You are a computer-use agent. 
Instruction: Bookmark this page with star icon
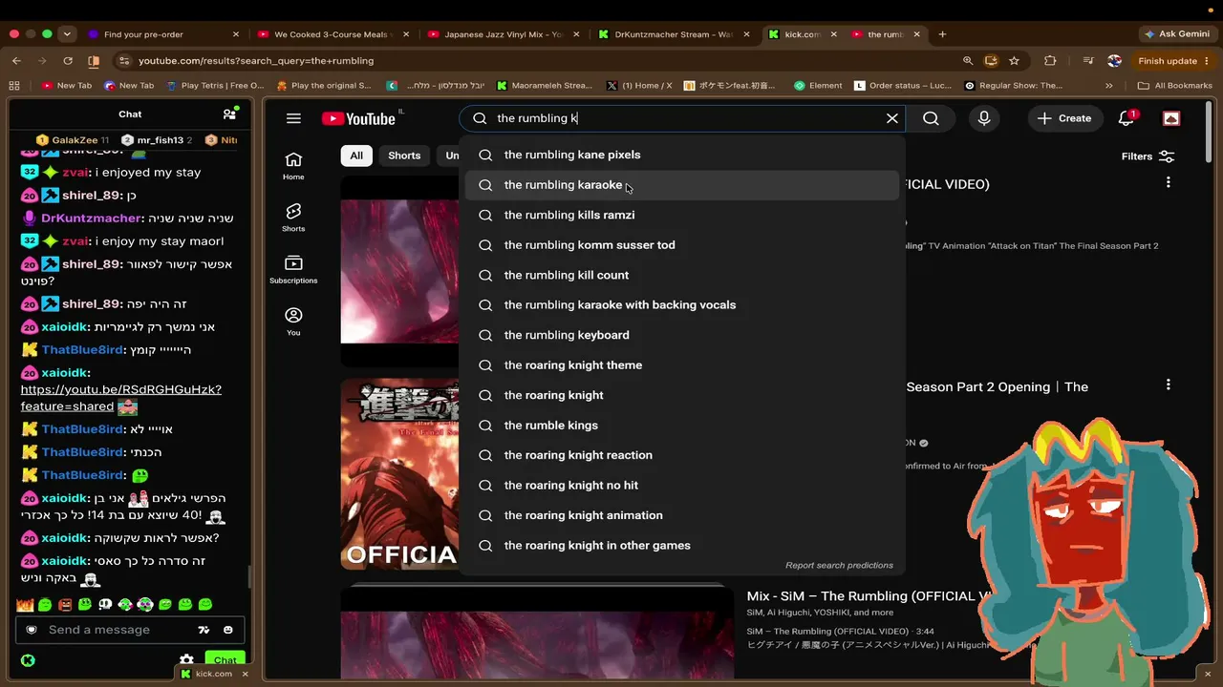[1015, 61]
